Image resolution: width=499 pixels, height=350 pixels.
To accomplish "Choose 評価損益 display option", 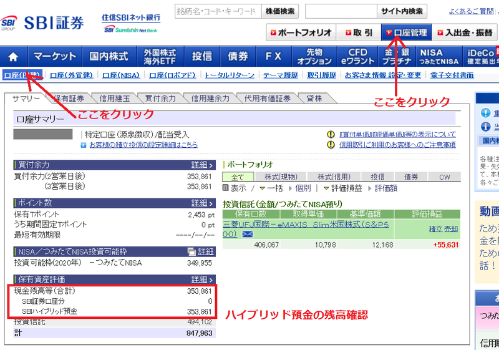I will click(x=347, y=188).
